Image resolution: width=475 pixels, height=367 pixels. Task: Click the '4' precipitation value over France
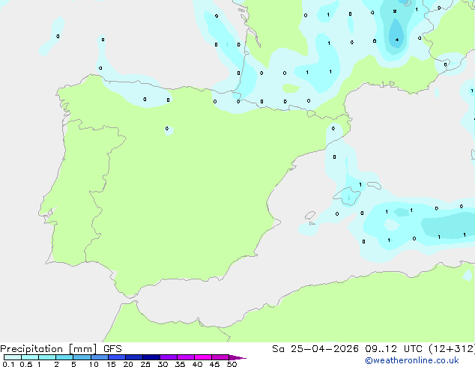pyautogui.click(x=397, y=40)
